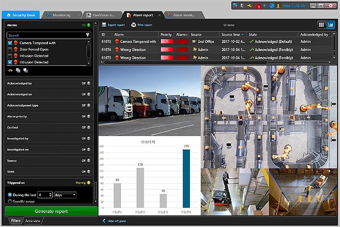Expand the Acknowledged by filter

49,83
